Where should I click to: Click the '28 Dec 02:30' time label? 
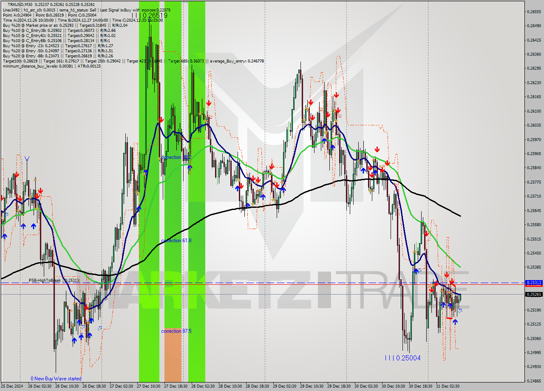[x=203, y=386]
